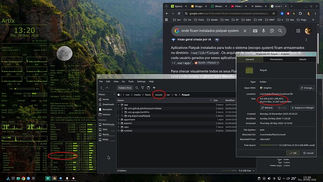Open hwmon place in Dolphin sidebar
The width and height of the screenshot is (323, 182).
click(107, 114)
